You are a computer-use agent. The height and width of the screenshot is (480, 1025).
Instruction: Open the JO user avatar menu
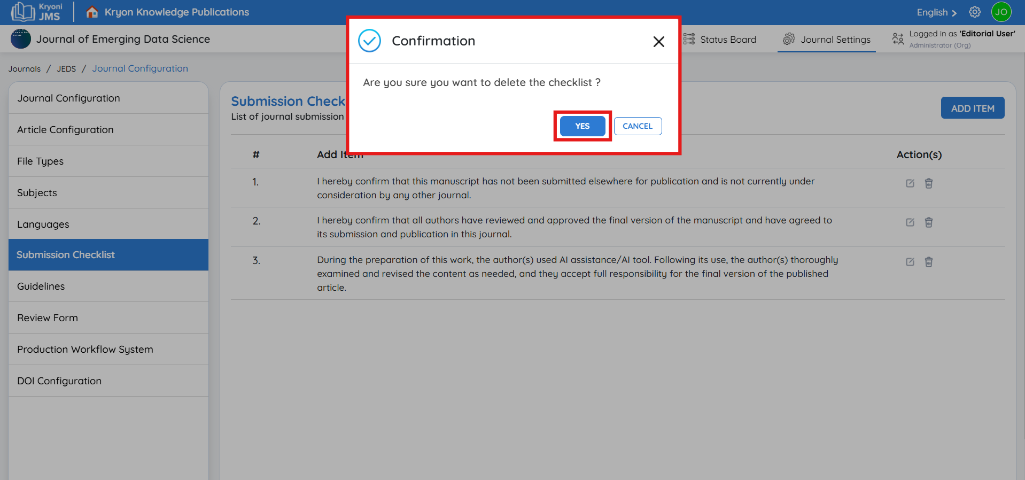point(1001,12)
